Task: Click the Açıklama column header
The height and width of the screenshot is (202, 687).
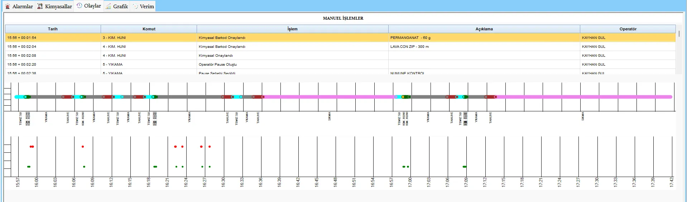Action: click(484, 29)
